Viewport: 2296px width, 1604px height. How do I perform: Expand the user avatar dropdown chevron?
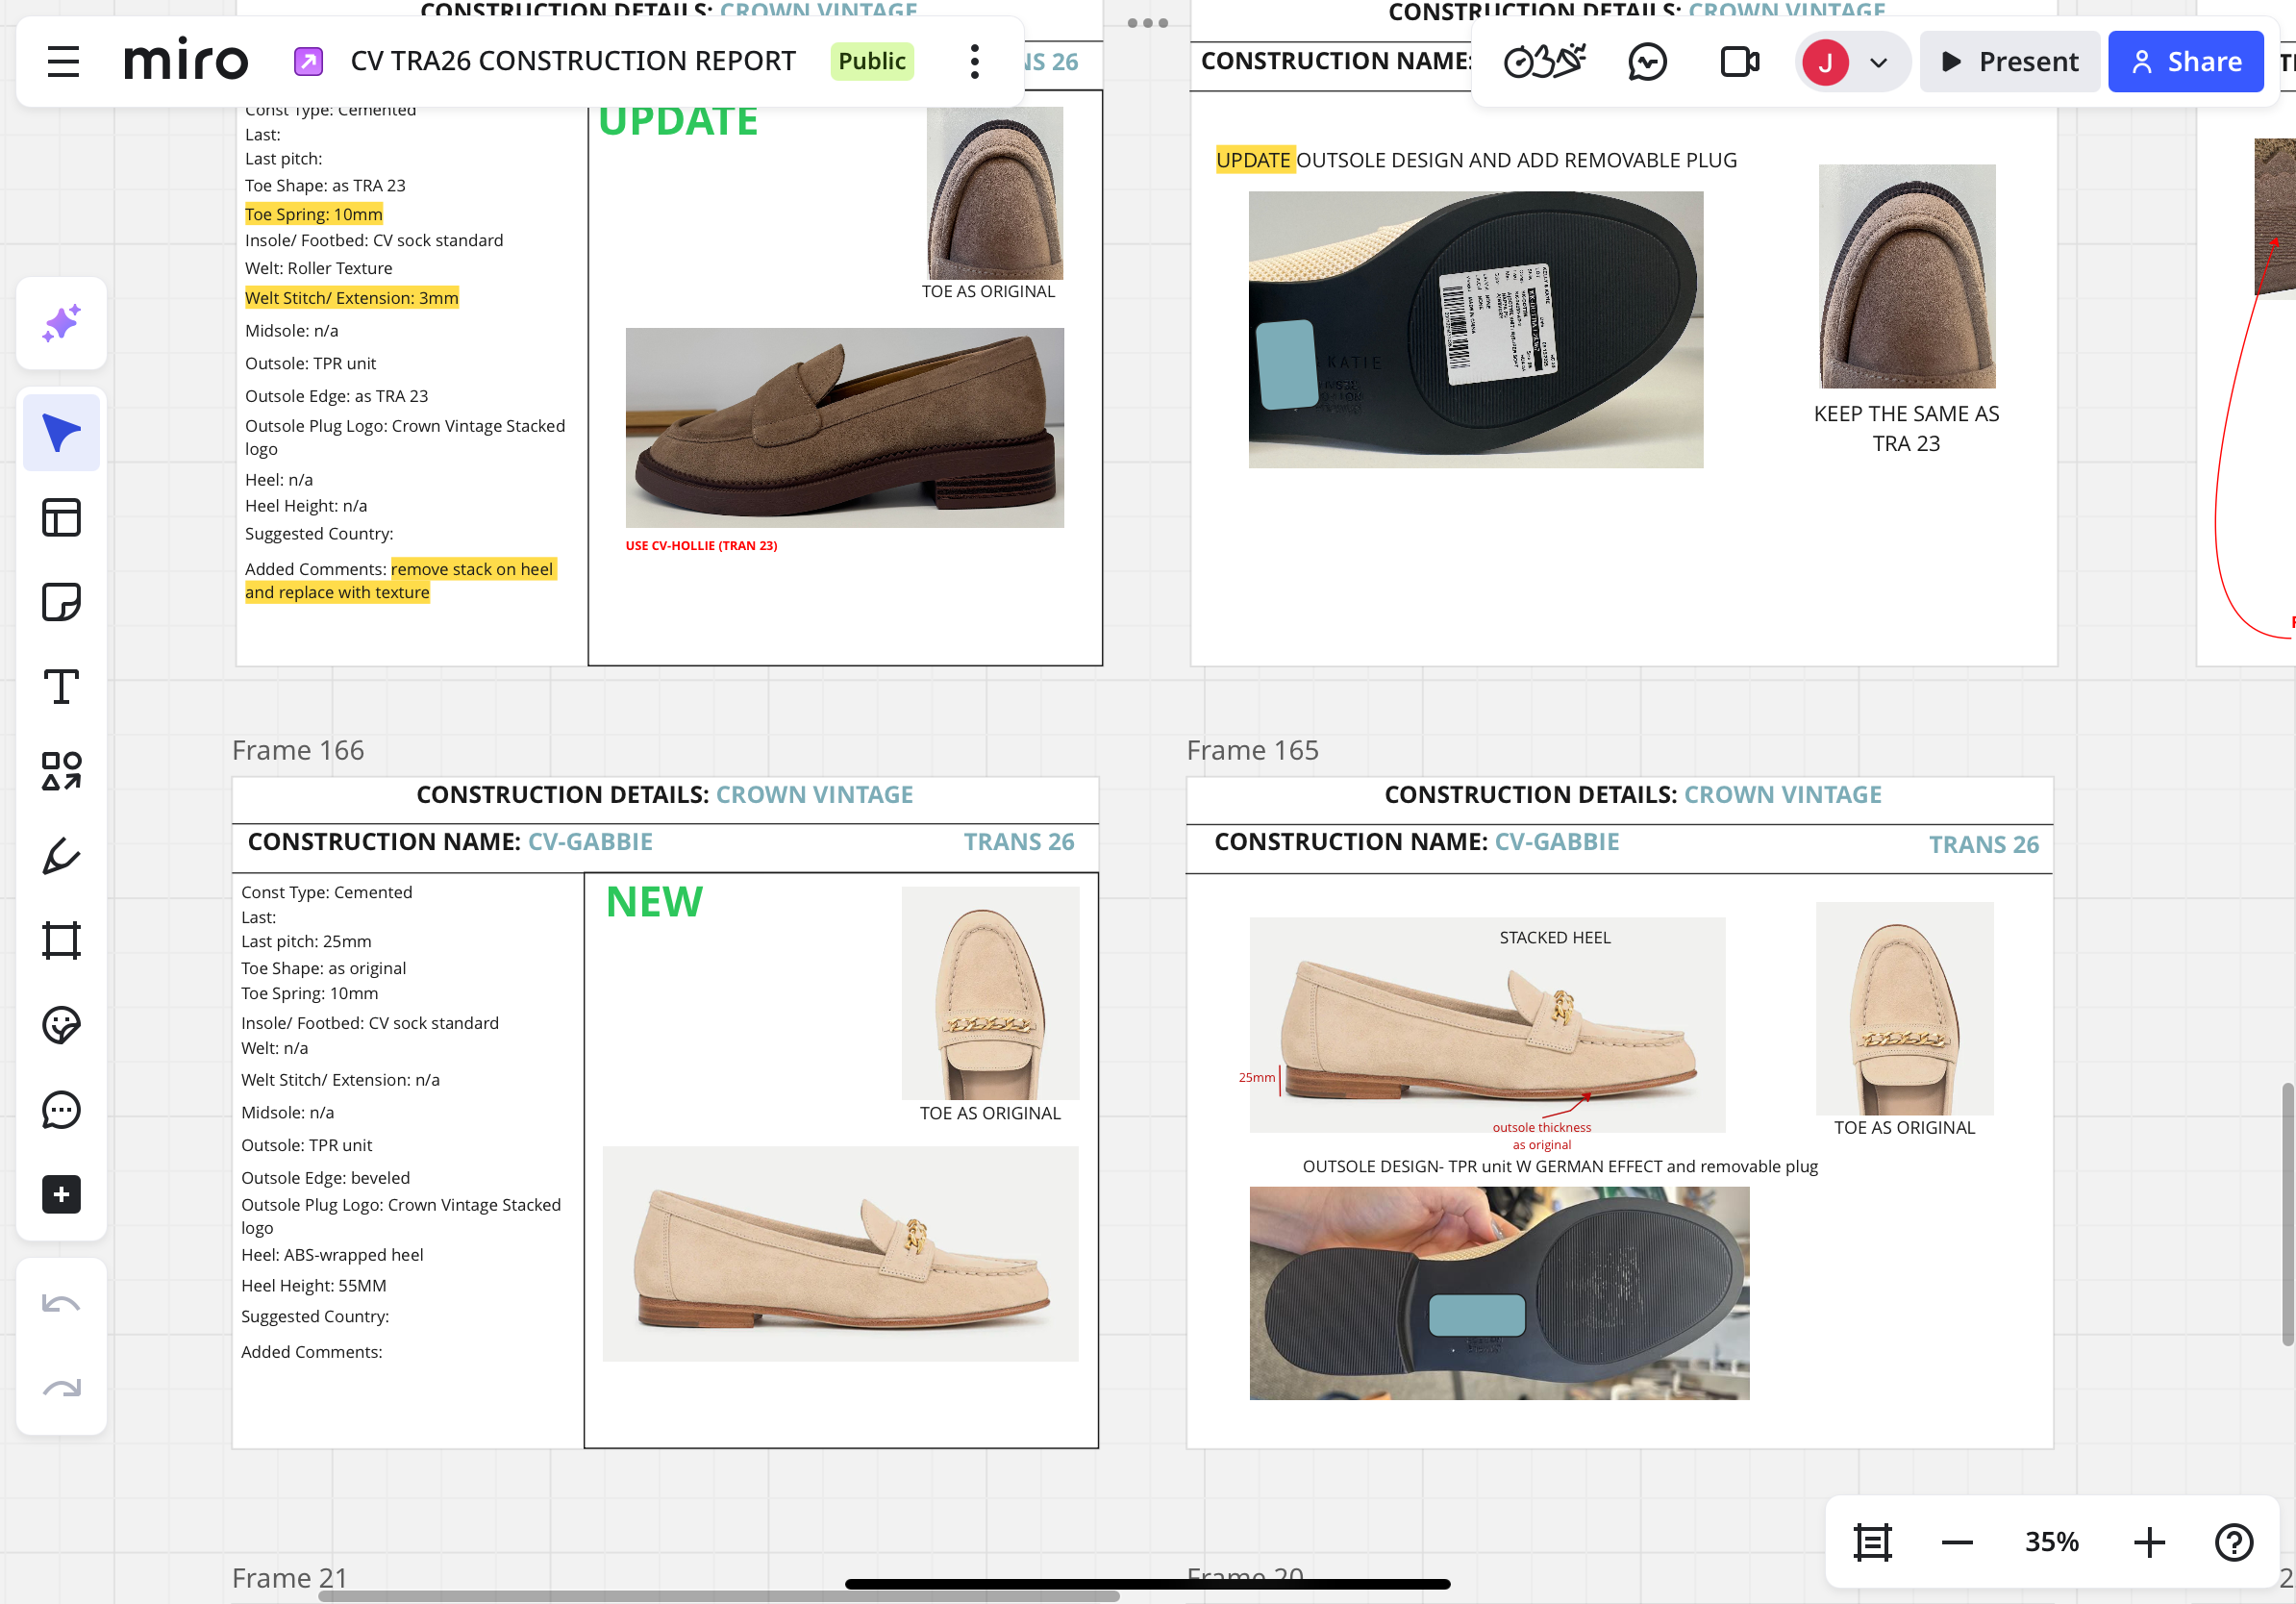[1878, 63]
